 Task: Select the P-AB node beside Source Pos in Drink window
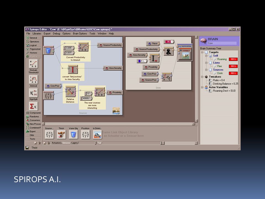tap(167, 77)
